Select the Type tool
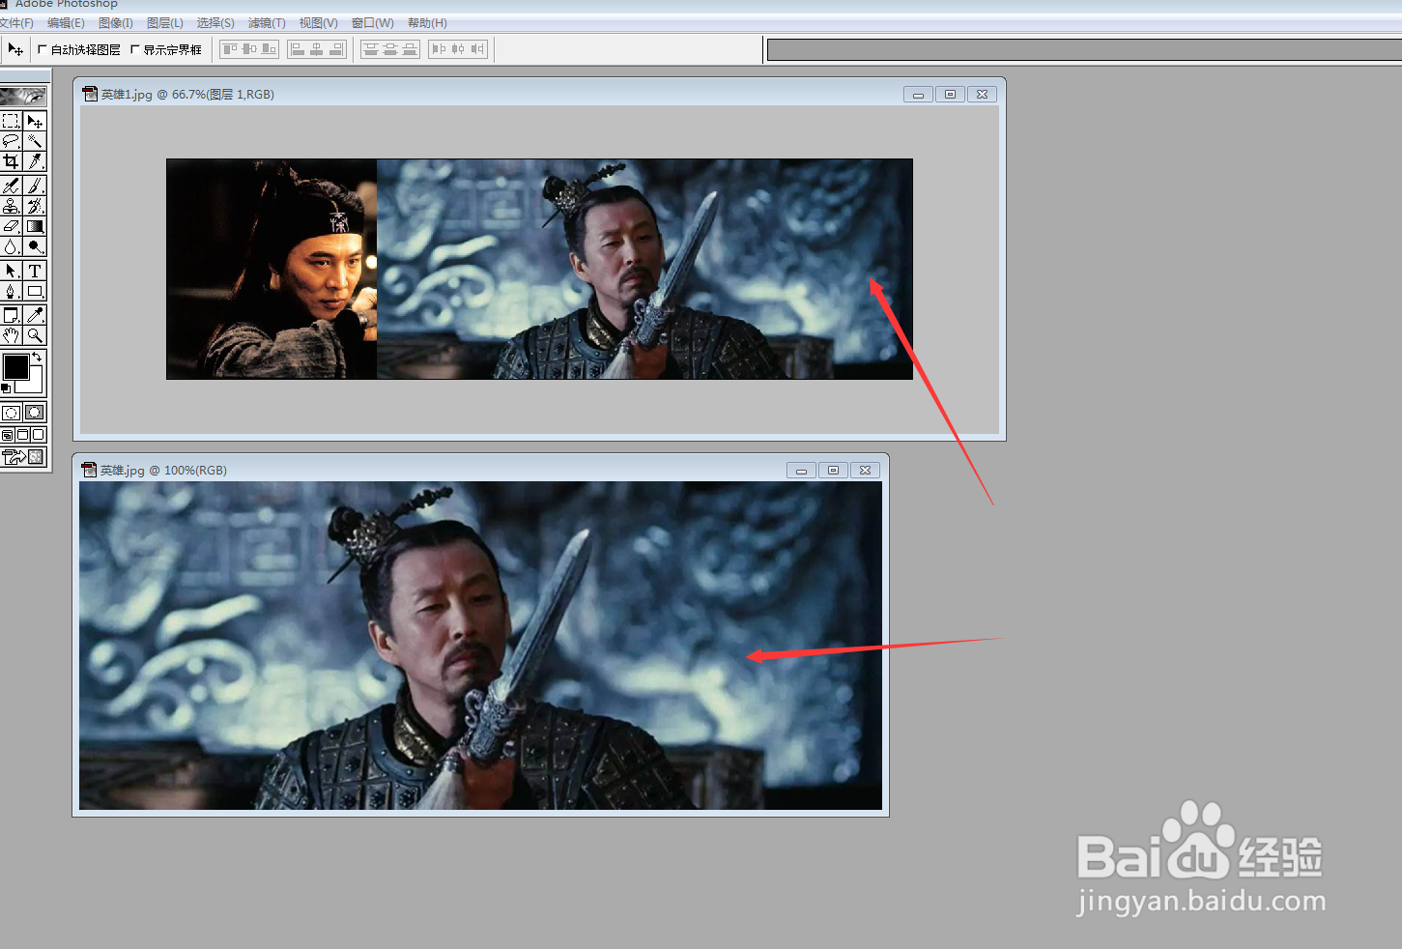The width and height of the screenshot is (1402, 949). 35,271
